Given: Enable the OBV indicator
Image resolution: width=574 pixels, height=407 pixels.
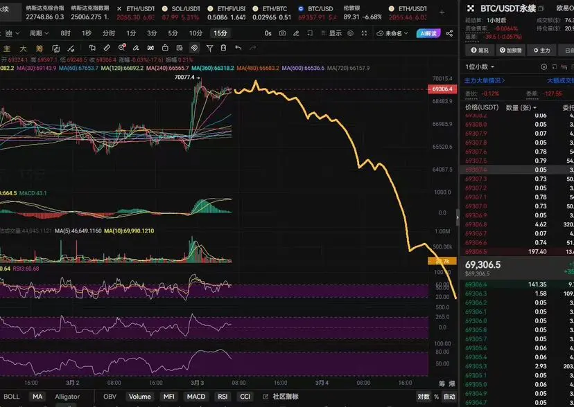Looking at the screenshot, I should pos(110,397).
